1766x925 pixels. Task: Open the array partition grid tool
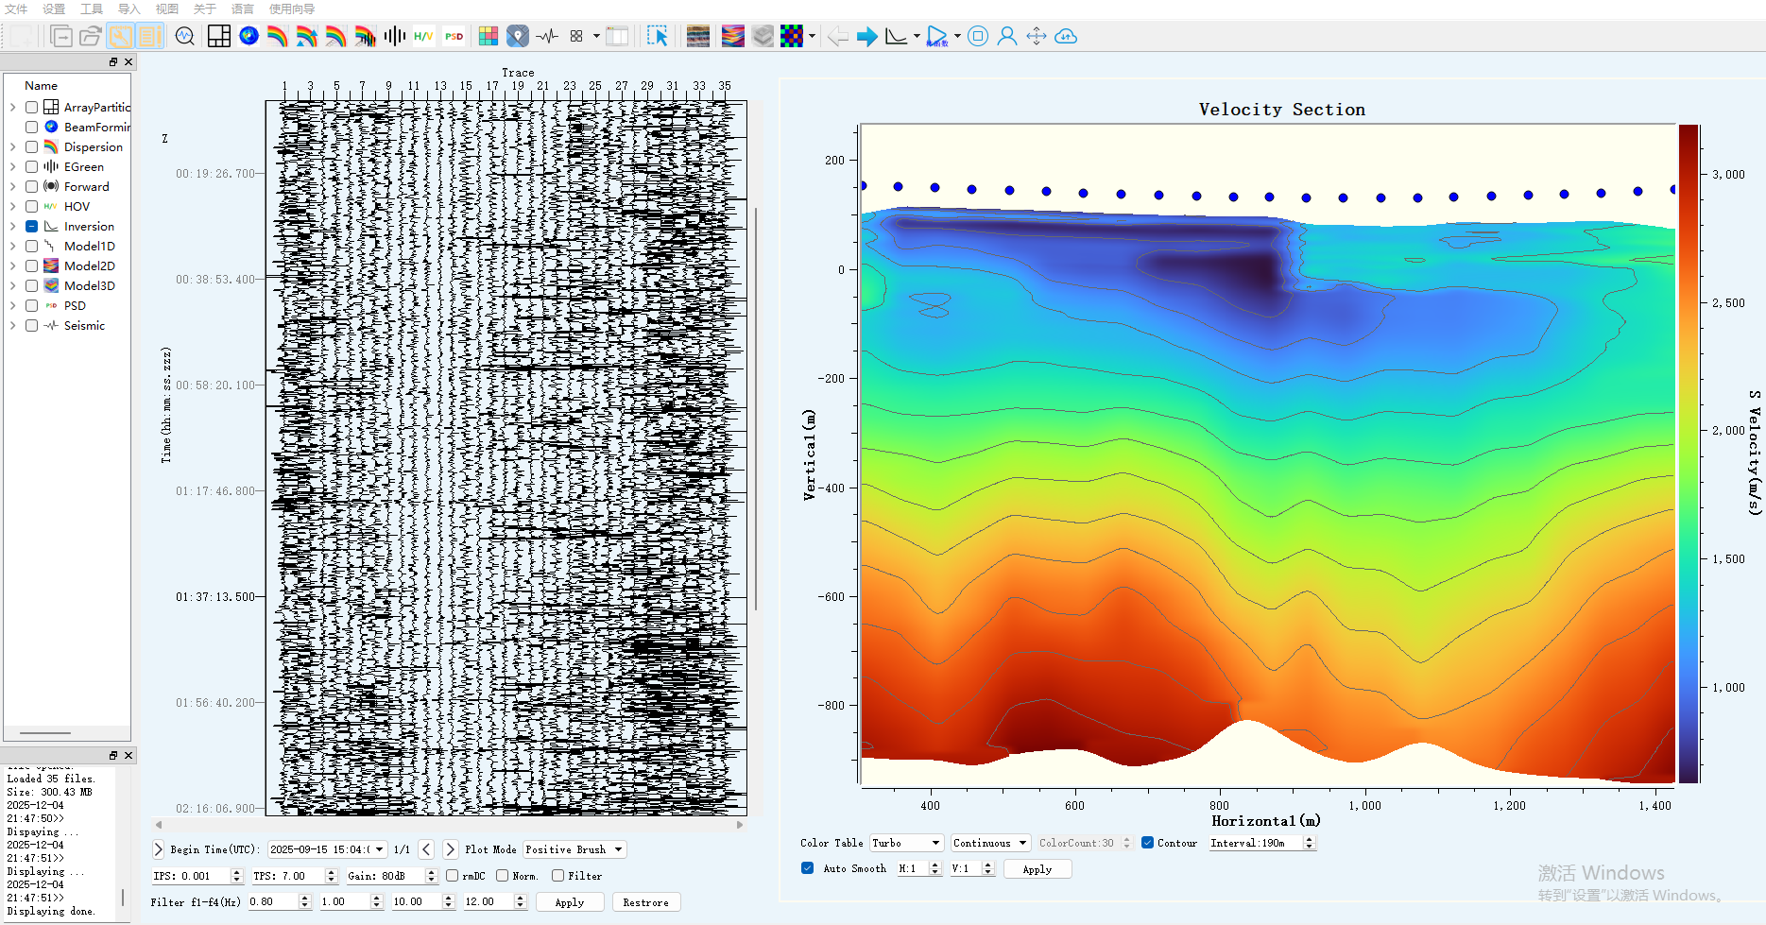pos(219,37)
